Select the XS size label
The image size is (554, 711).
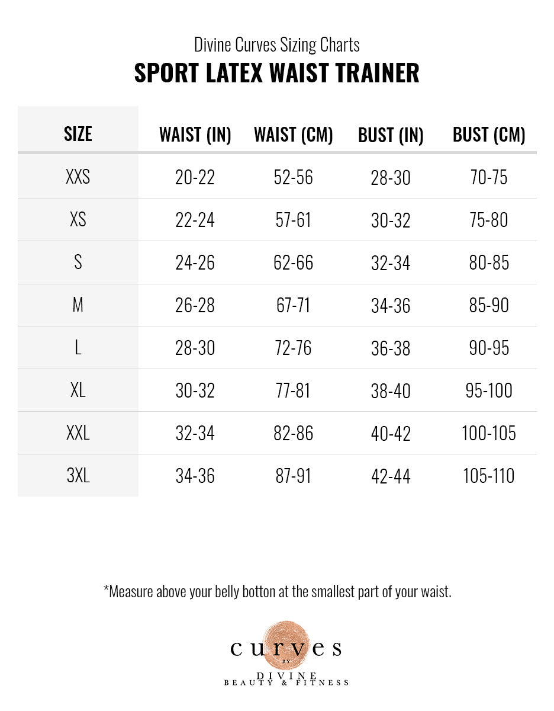tap(78, 220)
